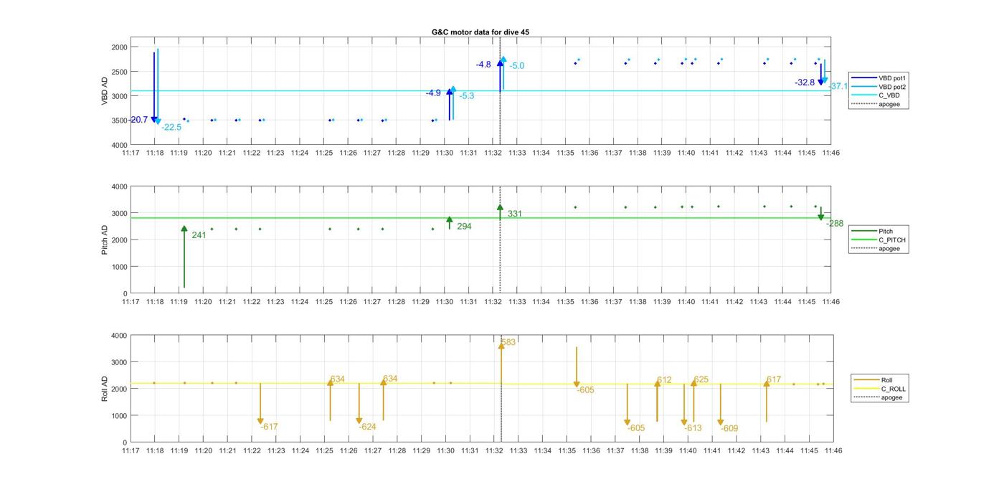Click the '-20.7' VBD data label
This screenshot has height=497, width=1004.
point(138,120)
